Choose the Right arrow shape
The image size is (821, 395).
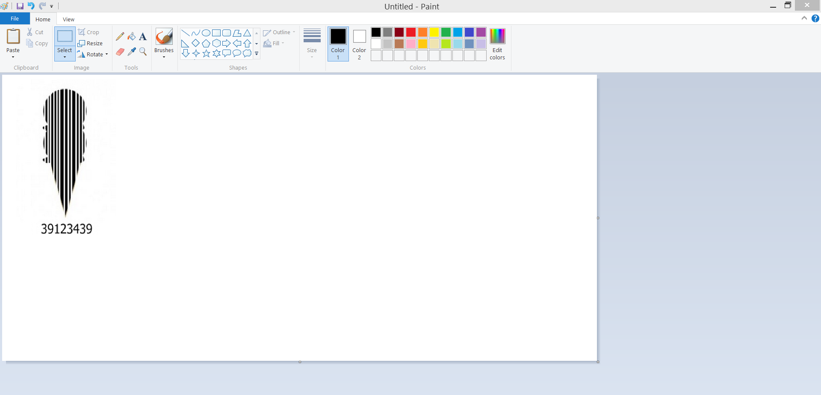[227, 43]
